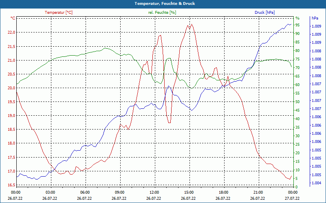Click the '95' humidity axis value
Screen dimensions: 326x203
(297, 25)
